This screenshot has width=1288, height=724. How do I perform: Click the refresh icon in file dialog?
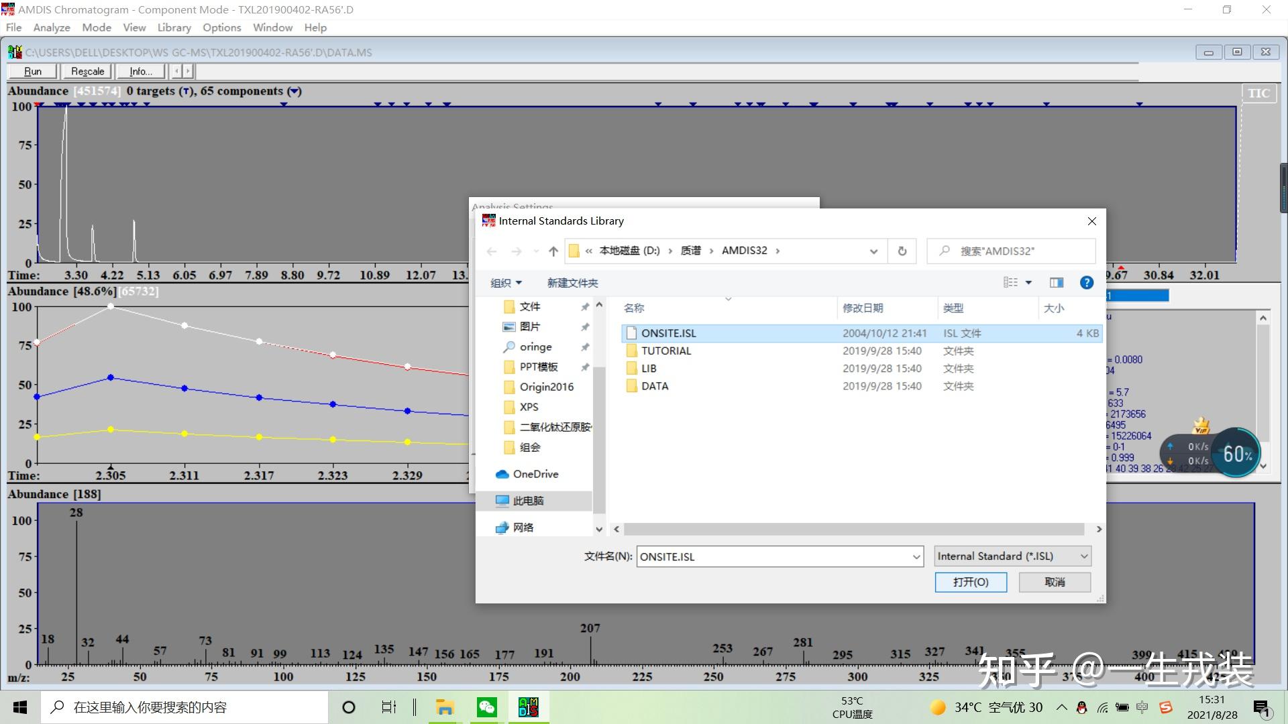[902, 251]
